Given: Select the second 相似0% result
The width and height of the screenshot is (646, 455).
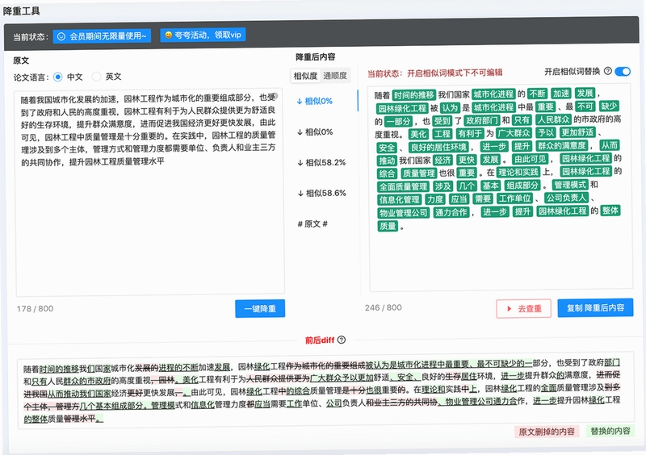Looking at the screenshot, I should point(315,132).
